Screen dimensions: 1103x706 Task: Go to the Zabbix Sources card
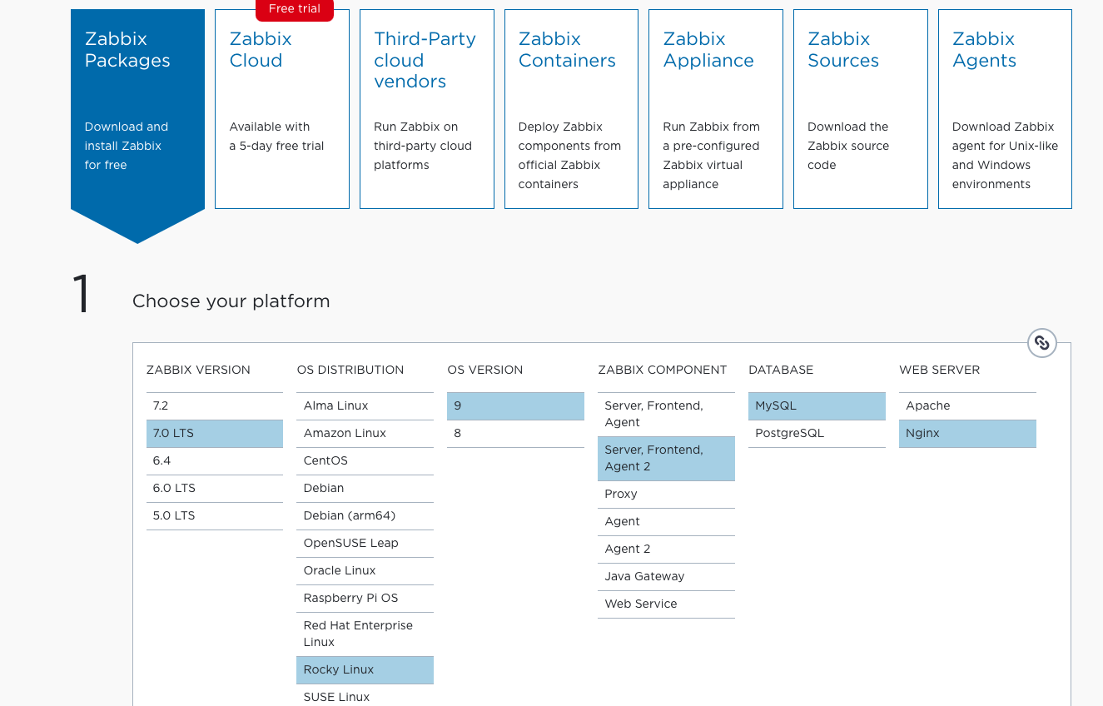(x=861, y=109)
